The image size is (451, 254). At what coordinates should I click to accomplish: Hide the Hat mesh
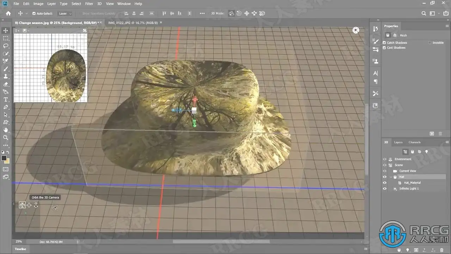tap(384, 177)
